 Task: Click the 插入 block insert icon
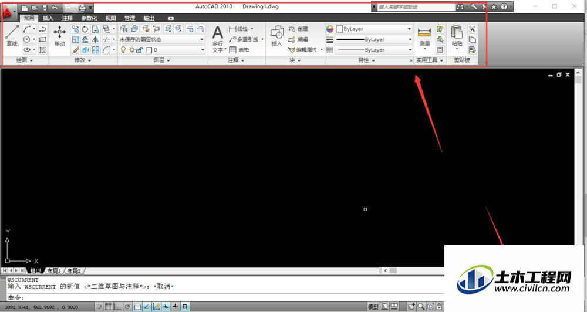(276, 36)
